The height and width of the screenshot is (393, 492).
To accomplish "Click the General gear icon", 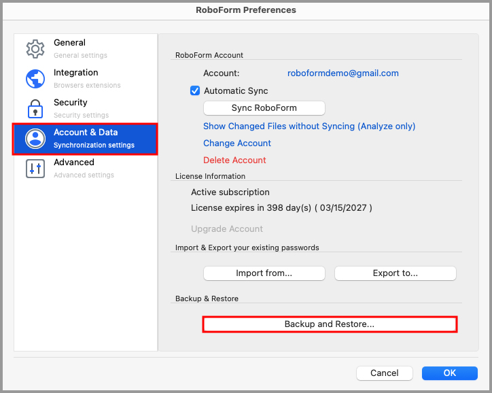I will pos(35,48).
